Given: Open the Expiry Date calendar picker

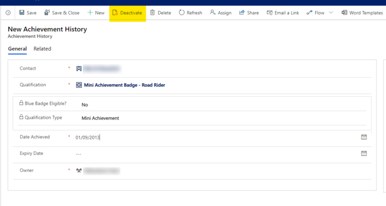Looking at the screenshot, I should [364, 153].
